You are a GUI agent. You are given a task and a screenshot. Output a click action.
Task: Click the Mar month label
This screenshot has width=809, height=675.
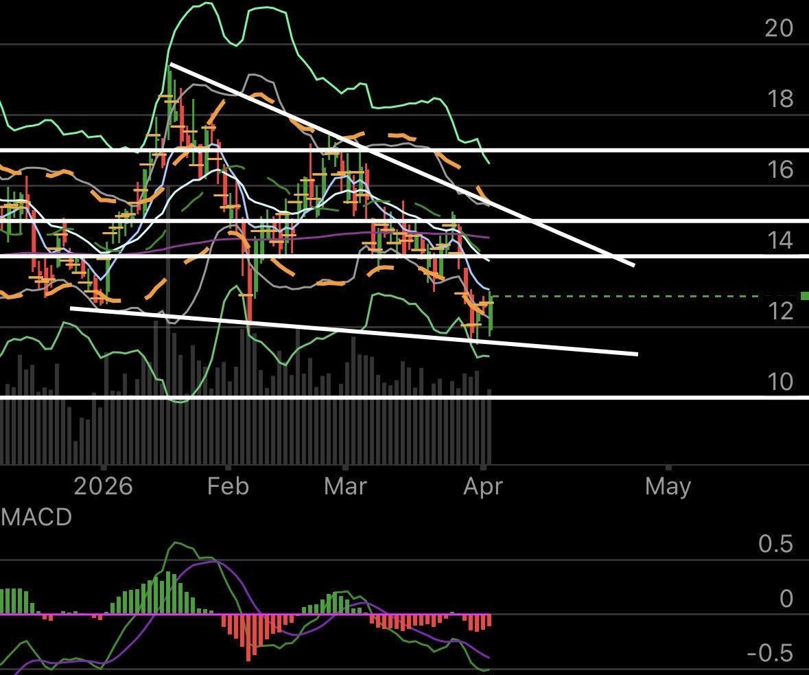click(345, 486)
